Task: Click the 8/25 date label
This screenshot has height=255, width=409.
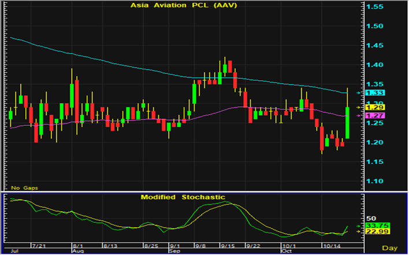Action: (x=151, y=246)
